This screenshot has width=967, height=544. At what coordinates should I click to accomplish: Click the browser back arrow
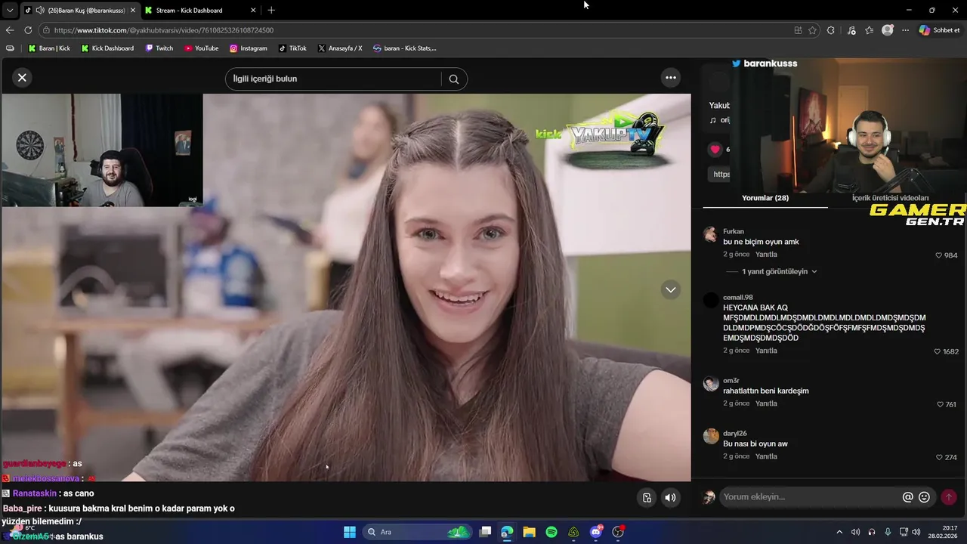(x=10, y=30)
